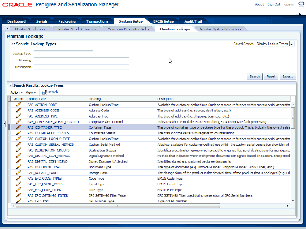Edit PAS_COUNTERFEIT_STATUS with pencil icon

[x=18, y=133]
